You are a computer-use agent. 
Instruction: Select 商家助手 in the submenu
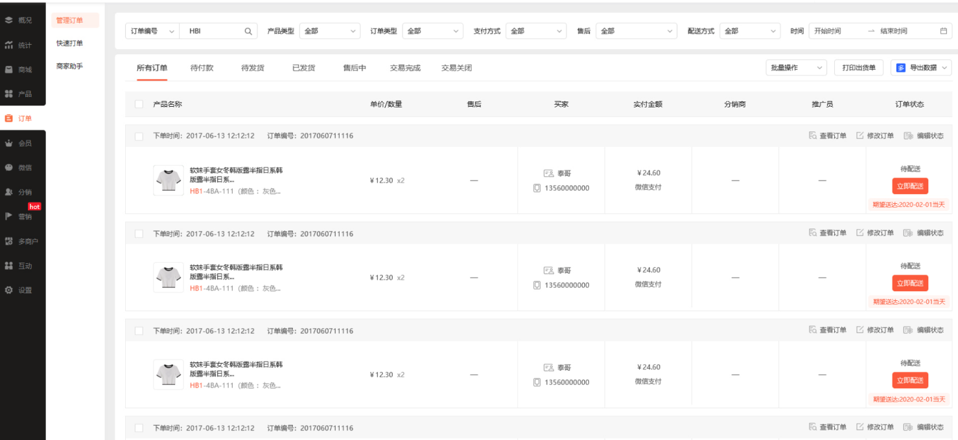point(69,66)
